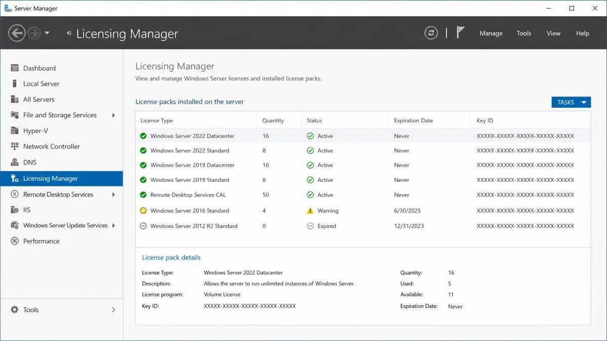This screenshot has width=607, height=341.
Task: Select the Windows Server 2022 Datacenter row
Action: click(363, 136)
